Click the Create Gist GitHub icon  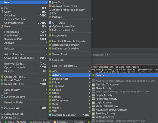pos(2,118)
